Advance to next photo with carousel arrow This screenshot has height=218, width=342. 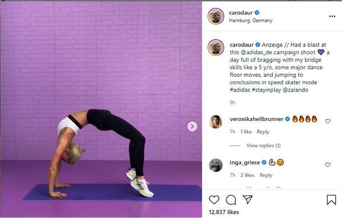[x=192, y=126]
